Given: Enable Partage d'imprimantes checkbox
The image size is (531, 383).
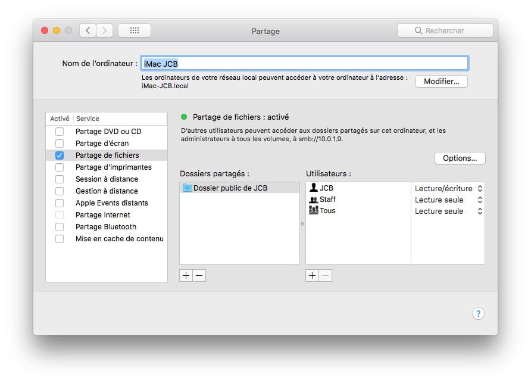Looking at the screenshot, I should click(60, 167).
